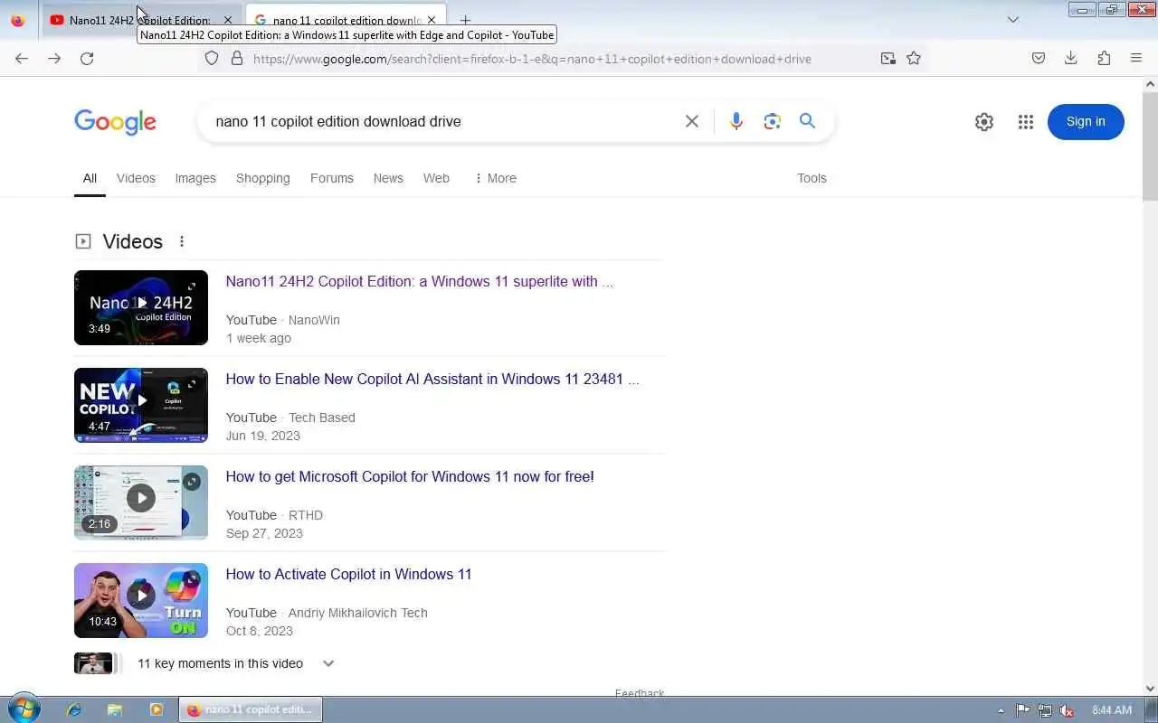
Task: Switch to the Web results filter
Action: click(x=436, y=178)
